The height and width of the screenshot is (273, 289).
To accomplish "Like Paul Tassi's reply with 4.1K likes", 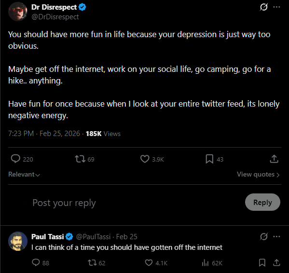I will pyautogui.click(x=149, y=262).
